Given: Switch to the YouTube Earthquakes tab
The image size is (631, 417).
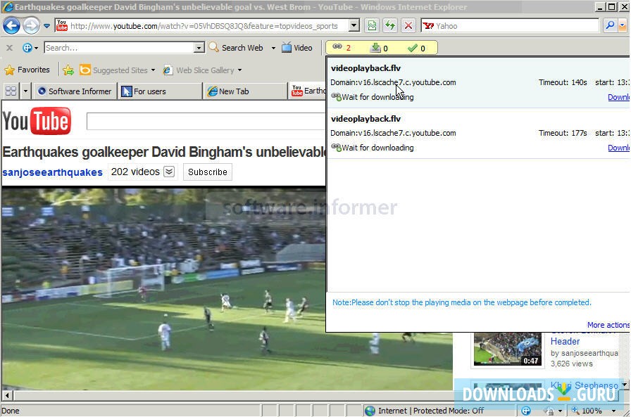Looking at the screenshot, I should click(x=308, y=91).
